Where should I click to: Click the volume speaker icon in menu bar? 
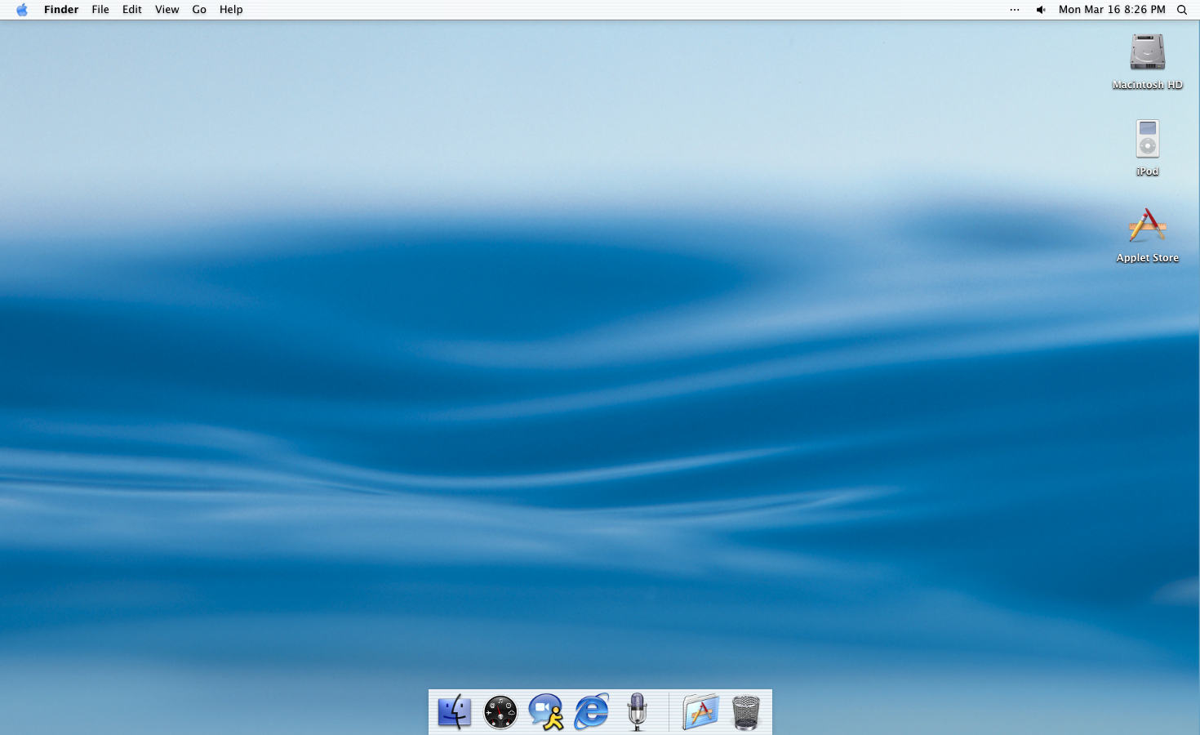1041,10
